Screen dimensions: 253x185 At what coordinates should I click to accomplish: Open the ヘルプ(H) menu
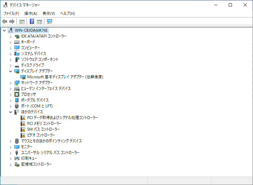tap(68, 14)
